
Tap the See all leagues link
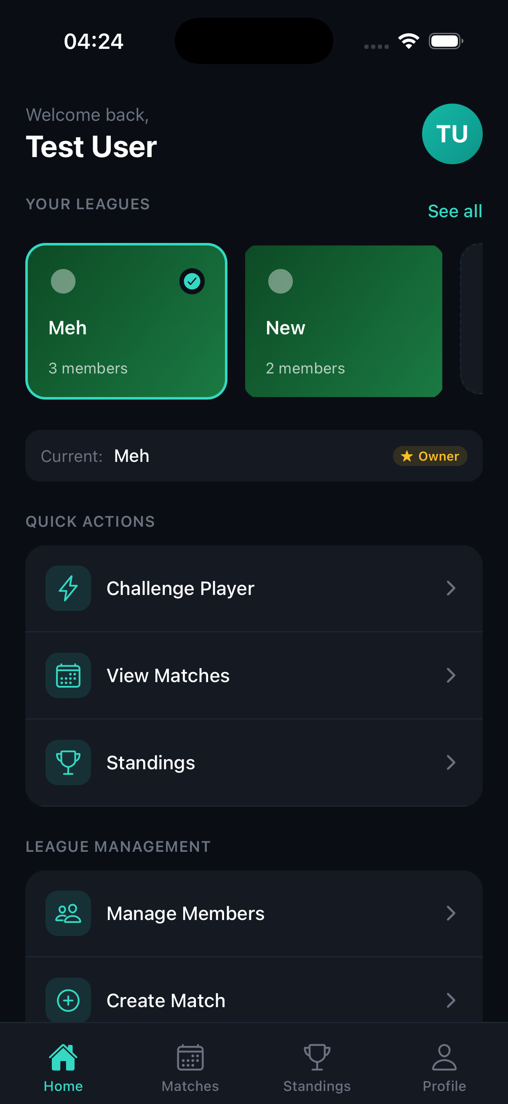tap(455, 211)
